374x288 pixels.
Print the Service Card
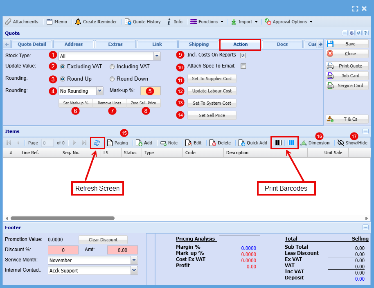click(347, 85)
